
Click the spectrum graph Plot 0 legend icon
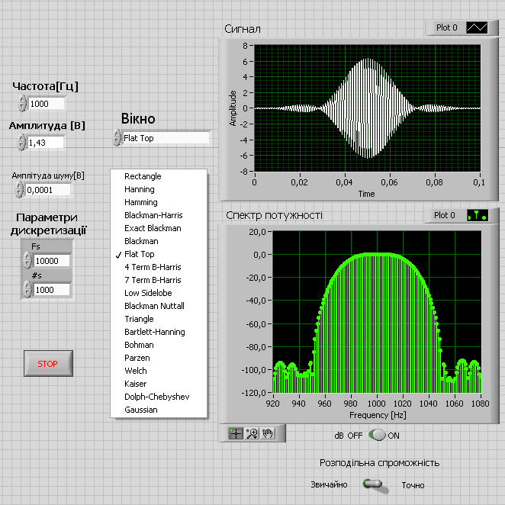(478, 215)
